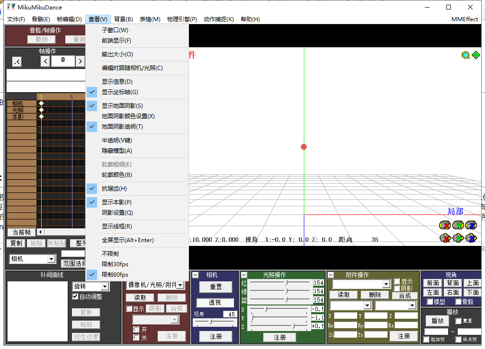
Task: Click the round Y-axis rotation icon
Action: pyautogui.click(x=458, y=225)
